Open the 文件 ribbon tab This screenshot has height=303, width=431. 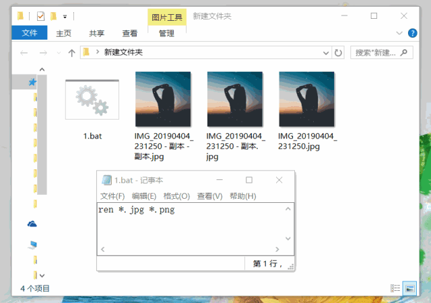pos(30,33)
